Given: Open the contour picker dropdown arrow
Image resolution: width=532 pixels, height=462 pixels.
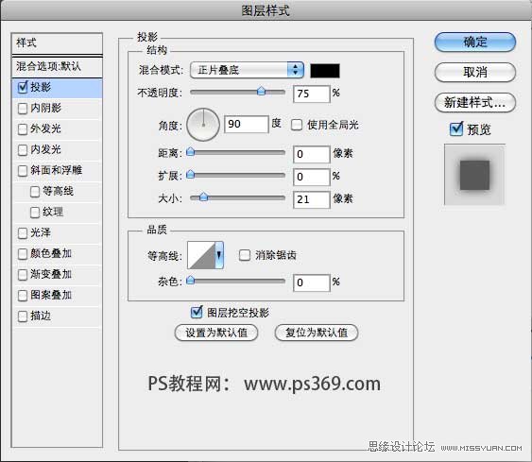Looking at the screenshot, I should [219, 255].
